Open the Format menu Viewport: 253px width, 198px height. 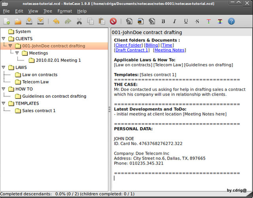click(65, 11)
